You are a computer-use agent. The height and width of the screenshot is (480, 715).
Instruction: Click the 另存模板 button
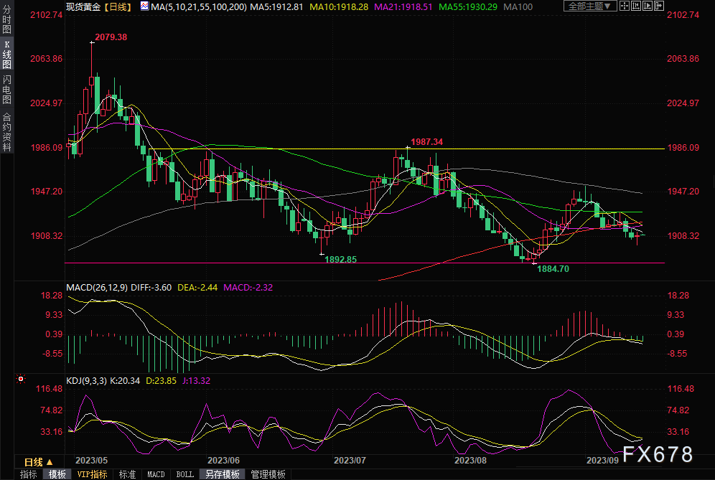[222, 474]
